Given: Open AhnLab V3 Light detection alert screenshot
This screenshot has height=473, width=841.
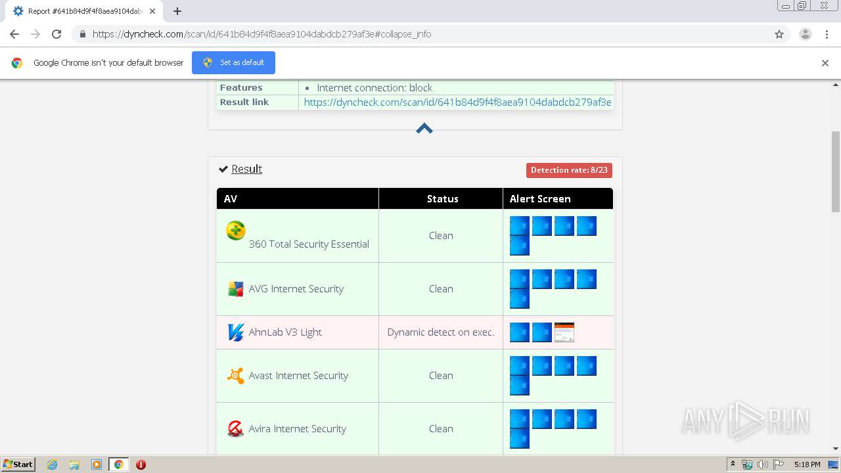Looking at the screenshot, I should 564,332.
